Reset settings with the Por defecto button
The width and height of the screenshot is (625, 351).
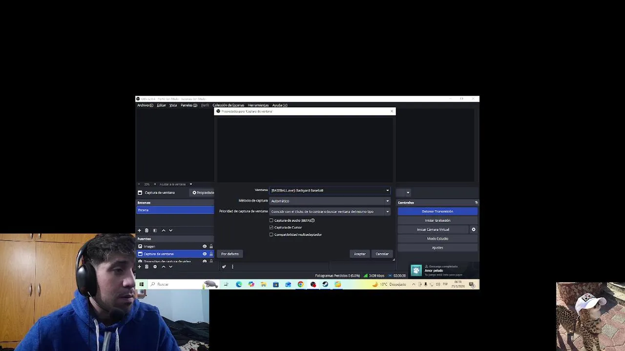[x=230, y=254]
